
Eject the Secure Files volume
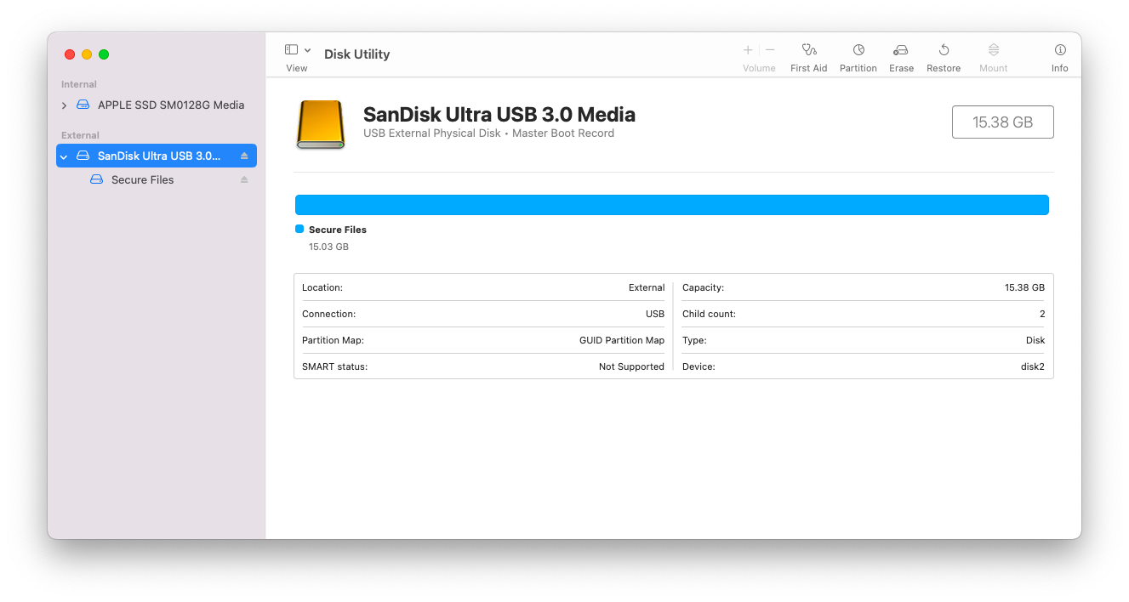click(x=244, y=180)
